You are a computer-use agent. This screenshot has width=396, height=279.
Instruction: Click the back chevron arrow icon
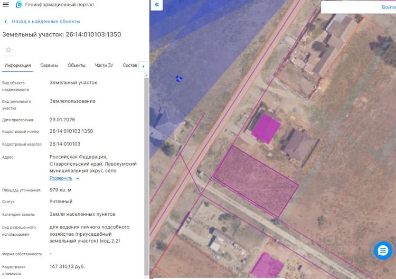point(6,22)
